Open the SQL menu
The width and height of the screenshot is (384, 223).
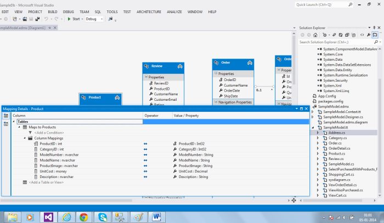(x=98, y=12)
